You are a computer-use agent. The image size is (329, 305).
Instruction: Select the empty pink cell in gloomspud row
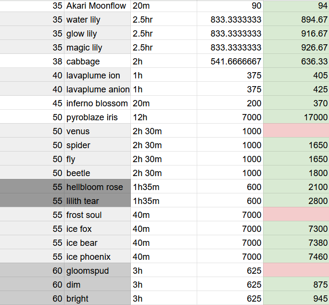296,271
